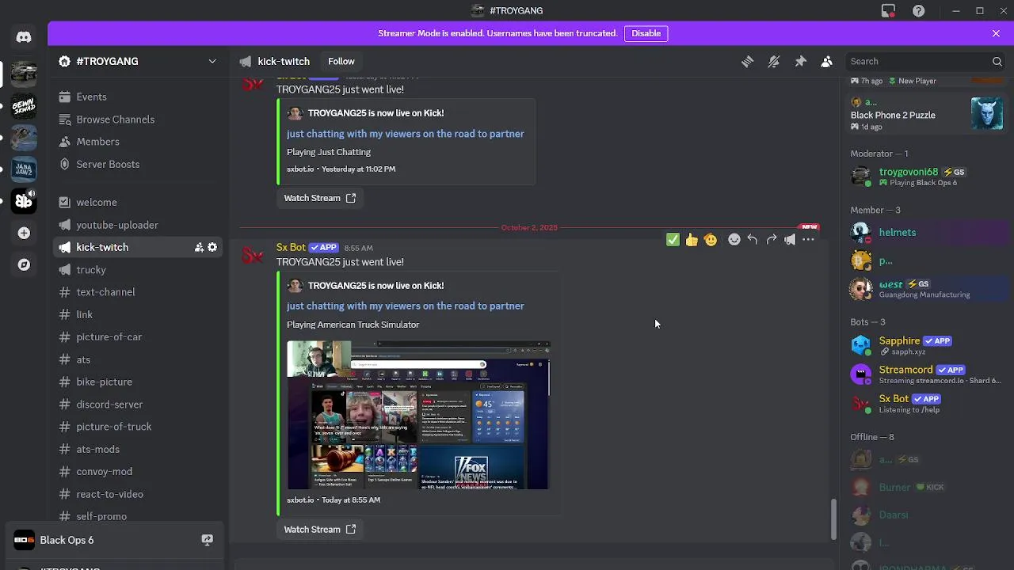Open Sx Bot in the member list
This screenshot has width=1014, height=570.
tap(927, 403)
